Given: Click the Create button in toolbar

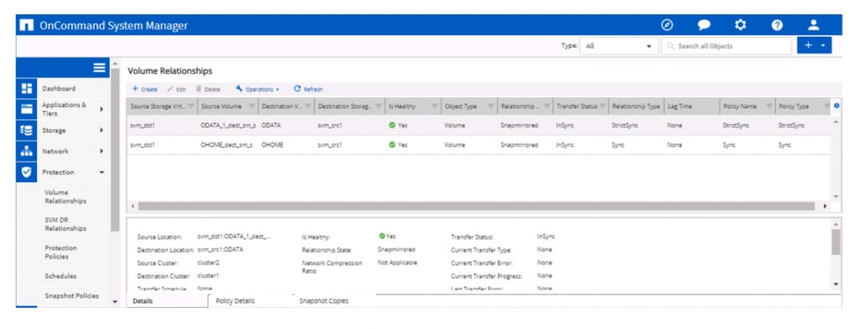Looking at the screenshot, I should [144, 89].
